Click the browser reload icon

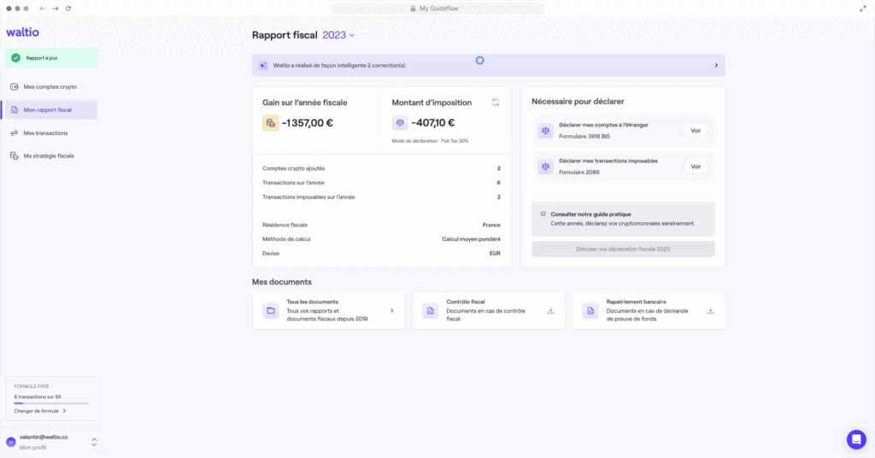point(68,8)
